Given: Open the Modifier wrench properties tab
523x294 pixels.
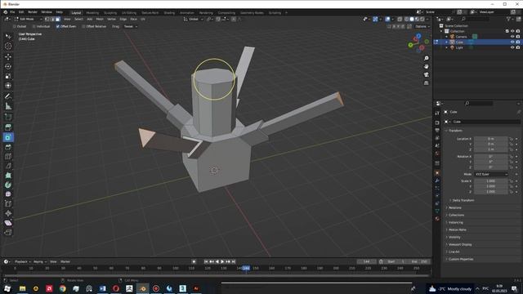Looking at the screenshot, I should tap(437, 180).
